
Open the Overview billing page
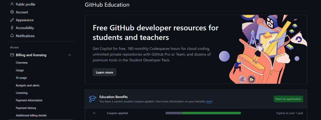point(22,63)
